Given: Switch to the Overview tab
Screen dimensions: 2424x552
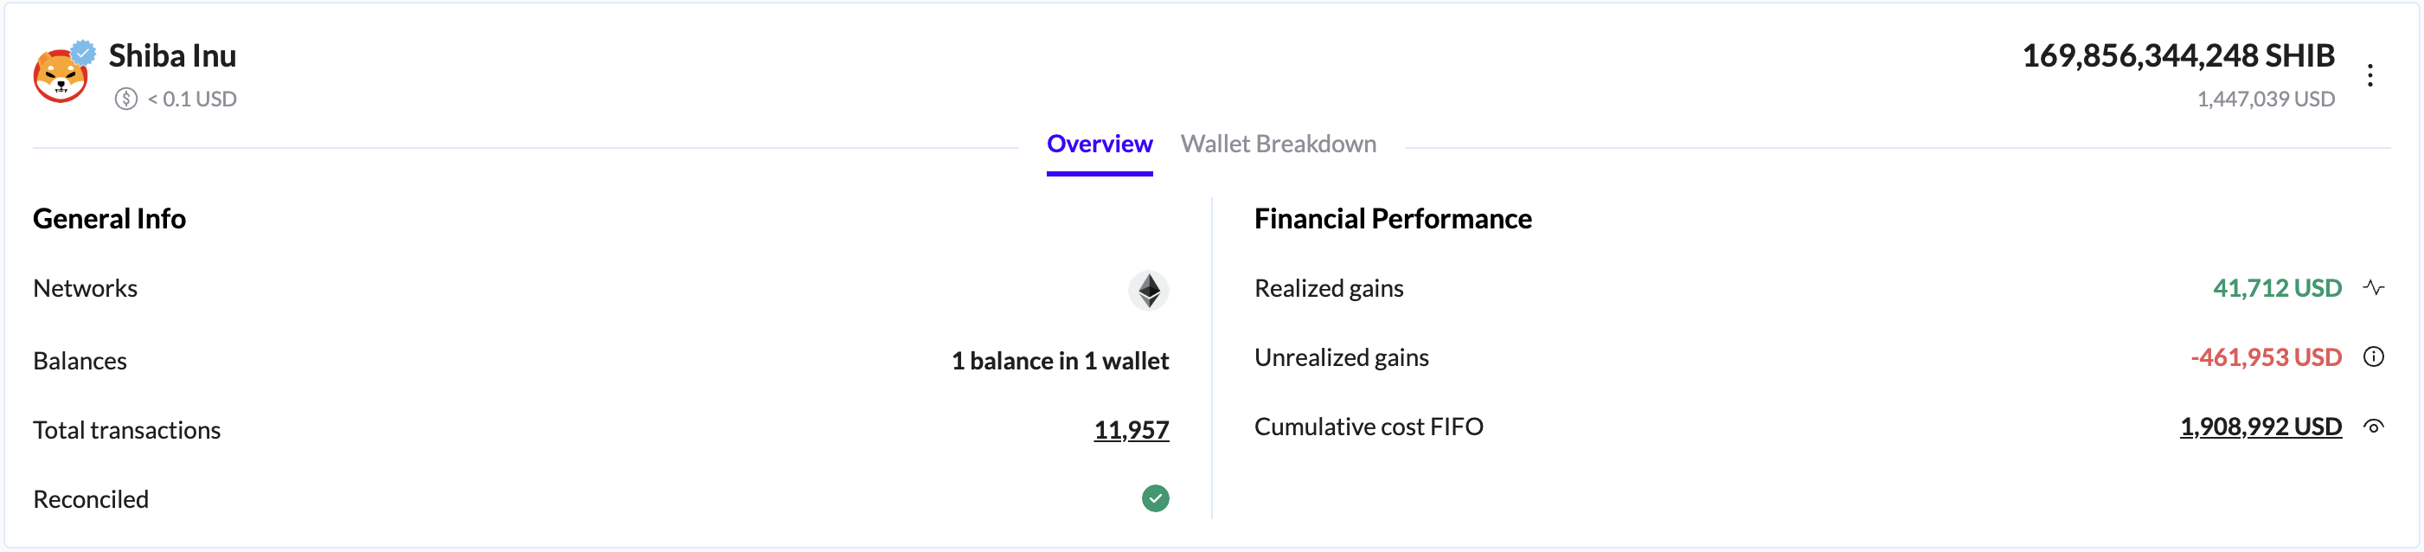Looking at the screenshot, I should point(1099,144).
